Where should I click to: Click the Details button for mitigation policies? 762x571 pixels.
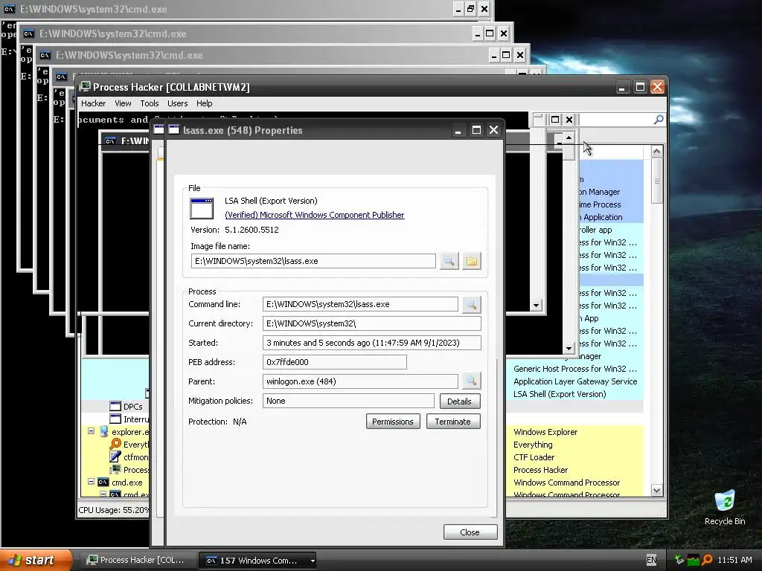coord(459,401)
